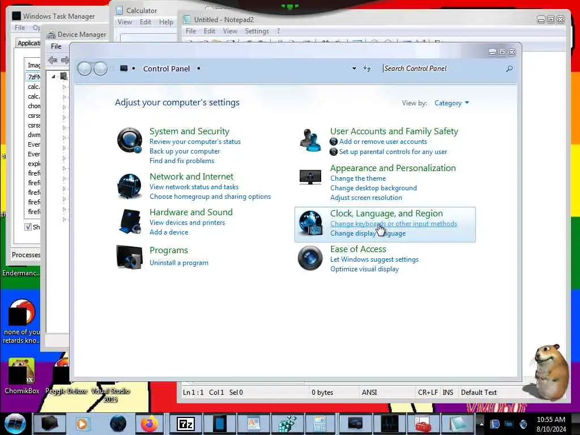
Task: Open Registry Editor cubes icon on taskbar
Action: click(287, 424)
